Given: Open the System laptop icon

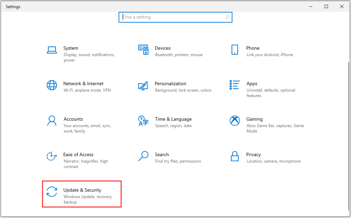Looking at the screenshot, I should point(52,50).
